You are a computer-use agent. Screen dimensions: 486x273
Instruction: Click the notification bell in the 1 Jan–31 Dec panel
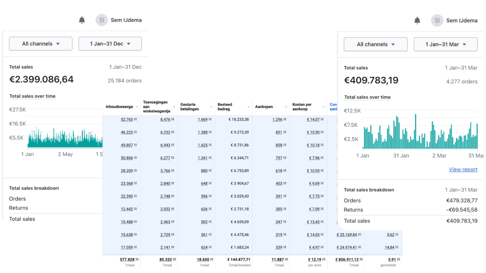click(x=82, y=20)
